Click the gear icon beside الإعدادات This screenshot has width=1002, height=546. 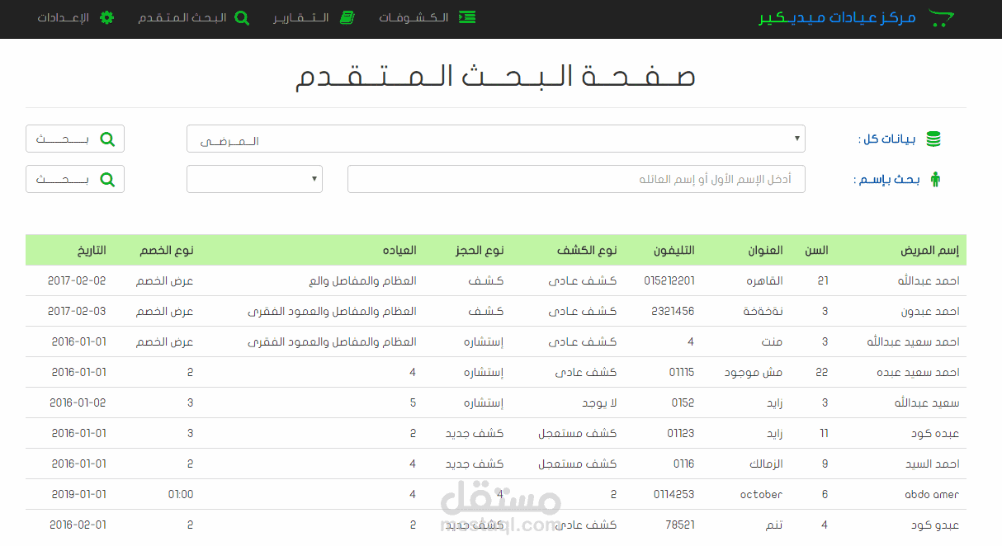point(106,17)
